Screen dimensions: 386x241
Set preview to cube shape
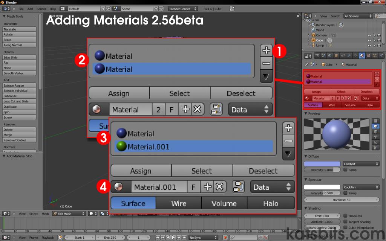(x=375, y=131)
